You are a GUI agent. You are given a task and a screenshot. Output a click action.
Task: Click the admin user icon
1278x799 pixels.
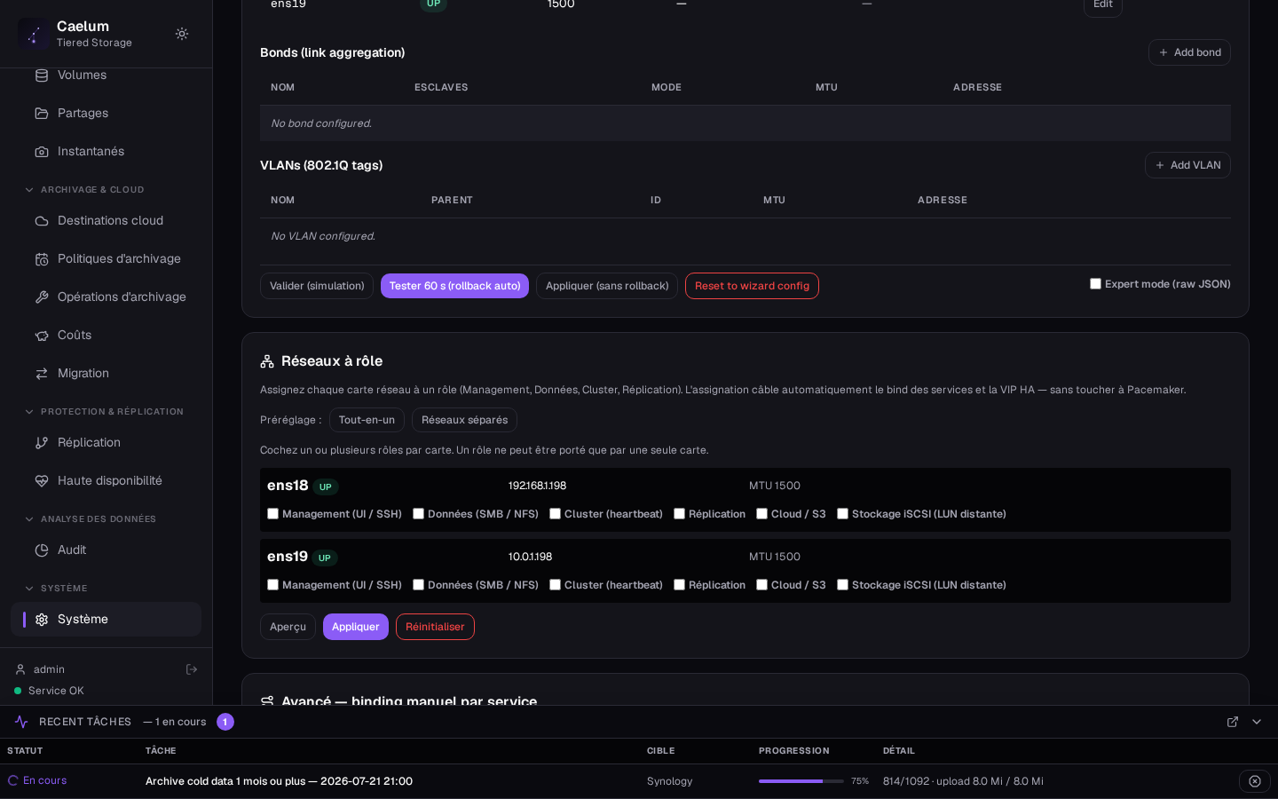[x=20, y=669]
